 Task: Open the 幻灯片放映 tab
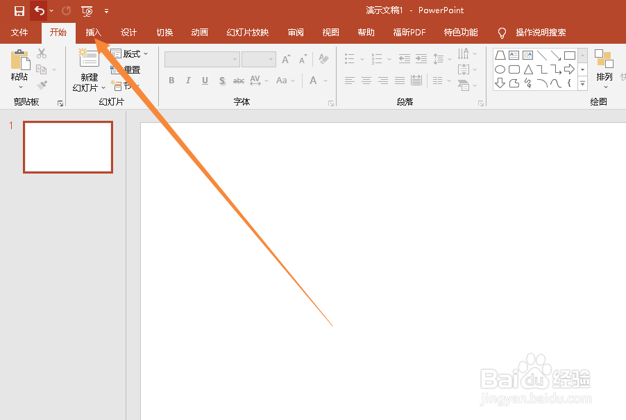click(x=248, y=33)
